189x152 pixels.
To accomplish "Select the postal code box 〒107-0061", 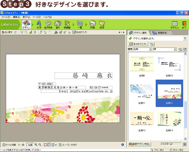I will [47, 84].
